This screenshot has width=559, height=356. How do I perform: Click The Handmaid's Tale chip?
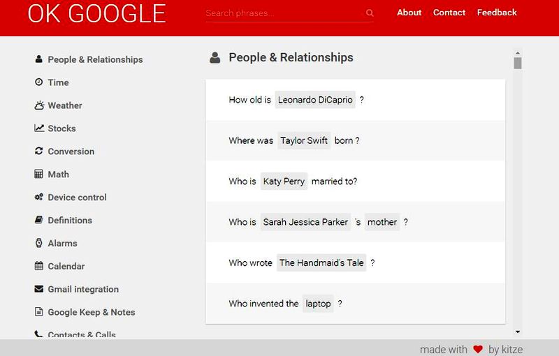pos(321,262)
